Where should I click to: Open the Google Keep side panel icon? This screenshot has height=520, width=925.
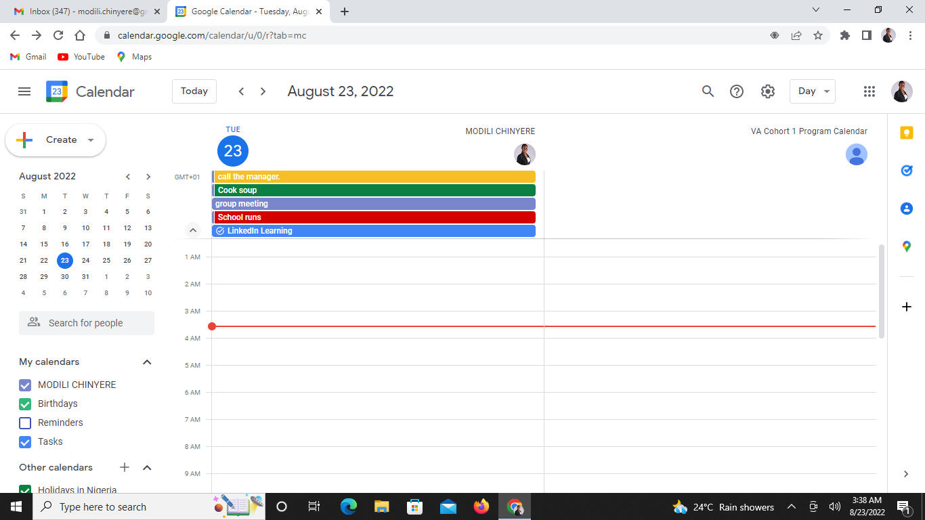pos(906,133)
